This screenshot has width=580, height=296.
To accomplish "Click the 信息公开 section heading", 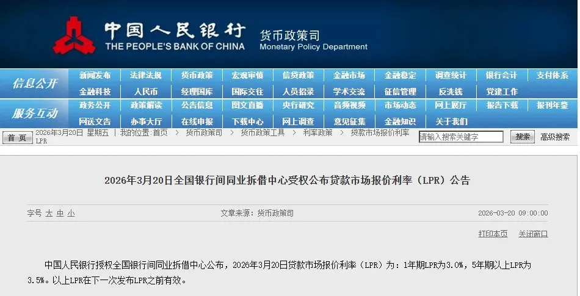I will coord(35,83).
